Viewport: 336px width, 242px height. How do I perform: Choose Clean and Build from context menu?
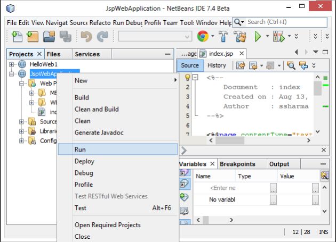(118, 109)
